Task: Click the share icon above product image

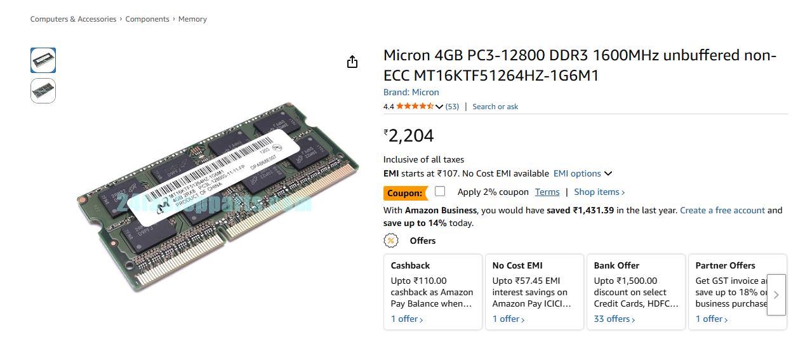Action: coord(352,62)
